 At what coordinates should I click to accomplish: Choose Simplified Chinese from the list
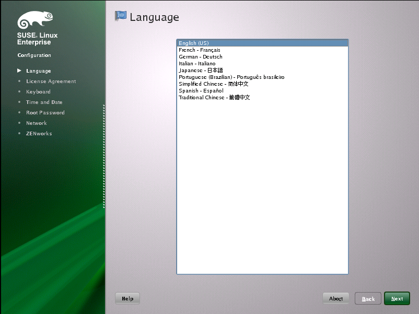click(x=213, y=84)
